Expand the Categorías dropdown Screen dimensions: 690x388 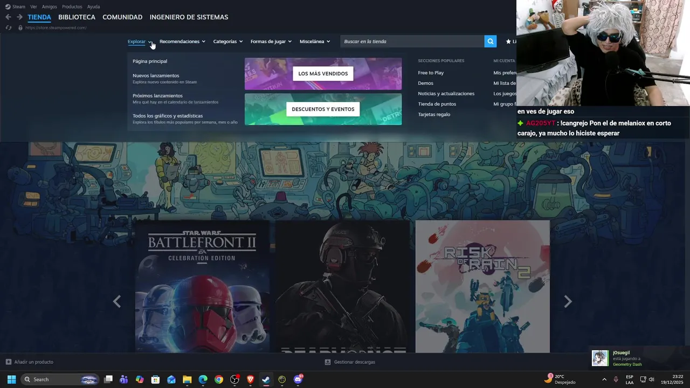point(228,41)
